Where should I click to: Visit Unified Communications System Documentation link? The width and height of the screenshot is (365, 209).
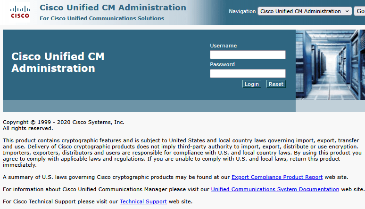(x=275, y=189)
